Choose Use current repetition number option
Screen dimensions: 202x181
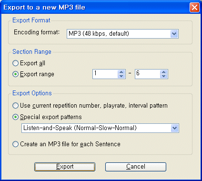point(15,106)
